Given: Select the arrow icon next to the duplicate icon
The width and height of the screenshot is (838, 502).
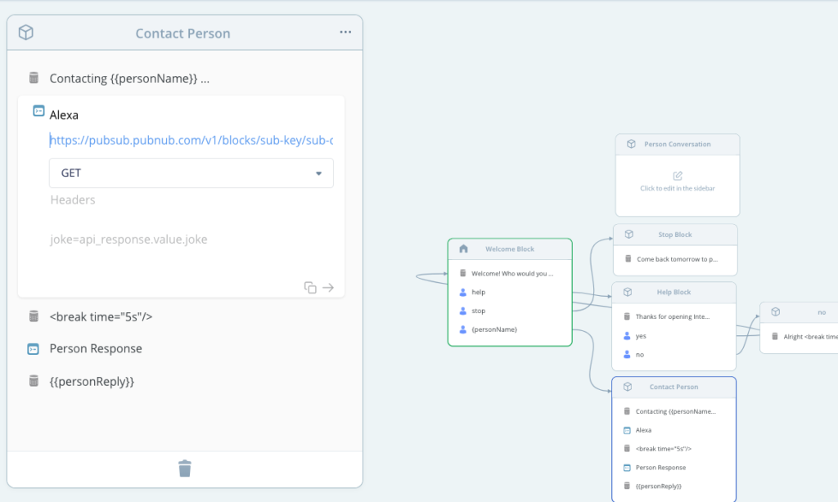Looking at the screenshot, I should click(x=329, y=287).
